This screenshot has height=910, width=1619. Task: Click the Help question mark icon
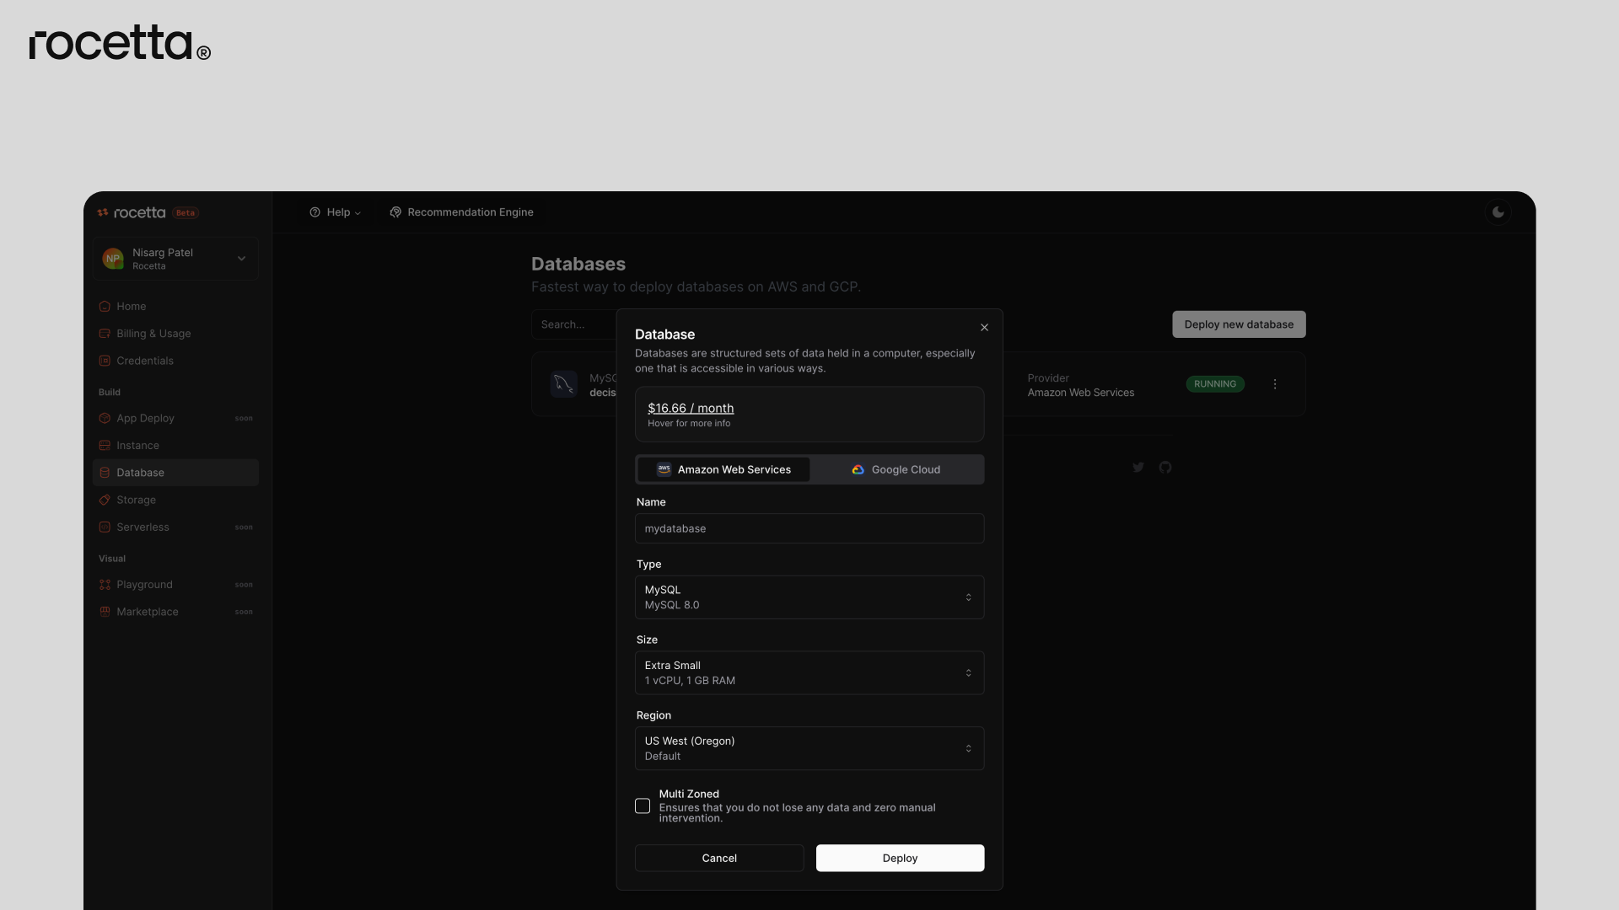coord(315,212)
